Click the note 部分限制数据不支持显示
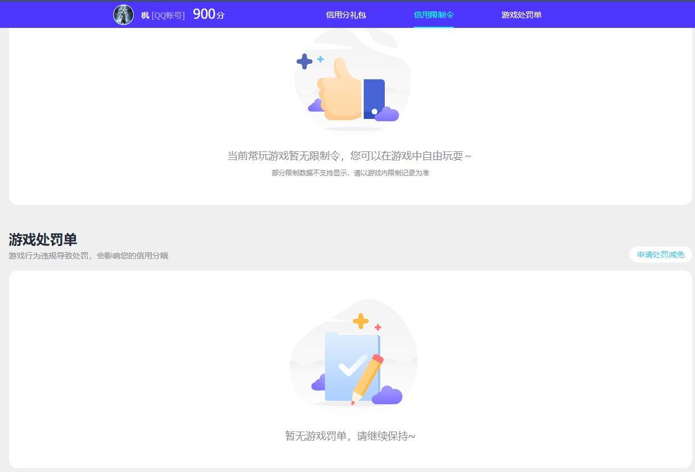 click(310, 173)
